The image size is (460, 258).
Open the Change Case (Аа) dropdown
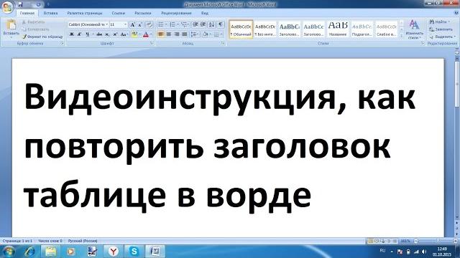124,34
